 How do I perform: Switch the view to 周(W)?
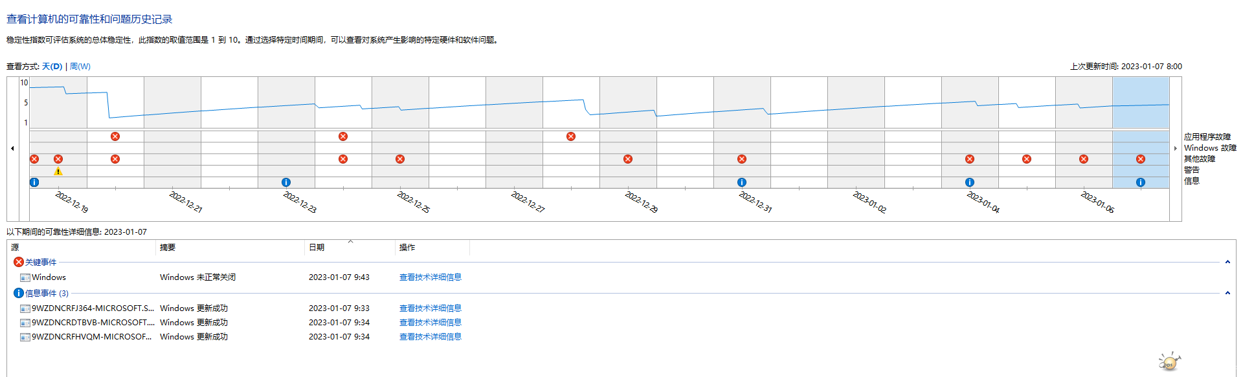point(80,67)
